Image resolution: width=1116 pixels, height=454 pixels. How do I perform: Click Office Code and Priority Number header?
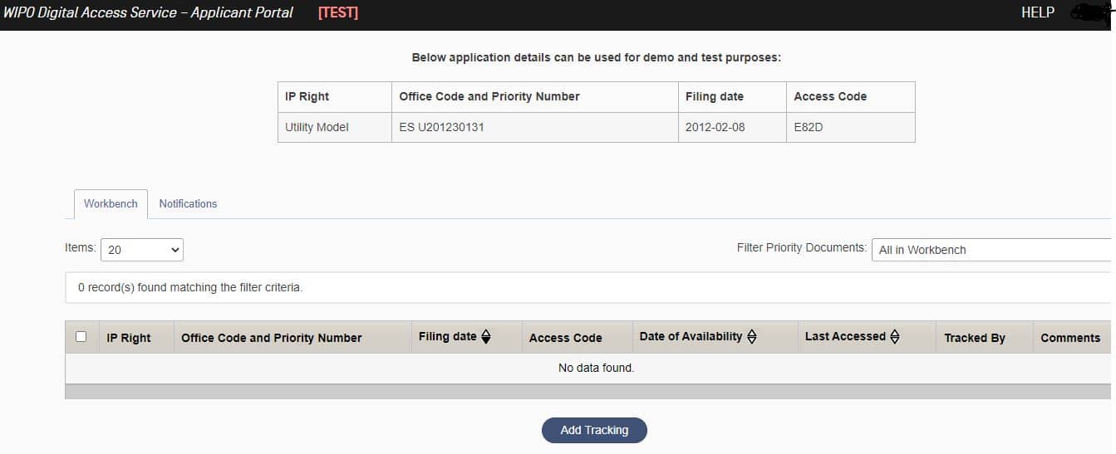(272, 338)
